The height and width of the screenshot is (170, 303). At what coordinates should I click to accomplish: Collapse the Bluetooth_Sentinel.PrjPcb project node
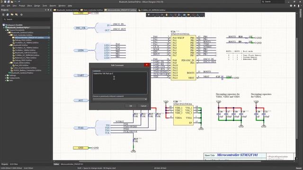click(x=4, y=27)
